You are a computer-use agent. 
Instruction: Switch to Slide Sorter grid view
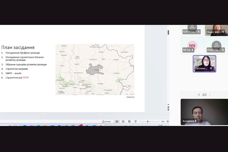[x=123, y=121]
